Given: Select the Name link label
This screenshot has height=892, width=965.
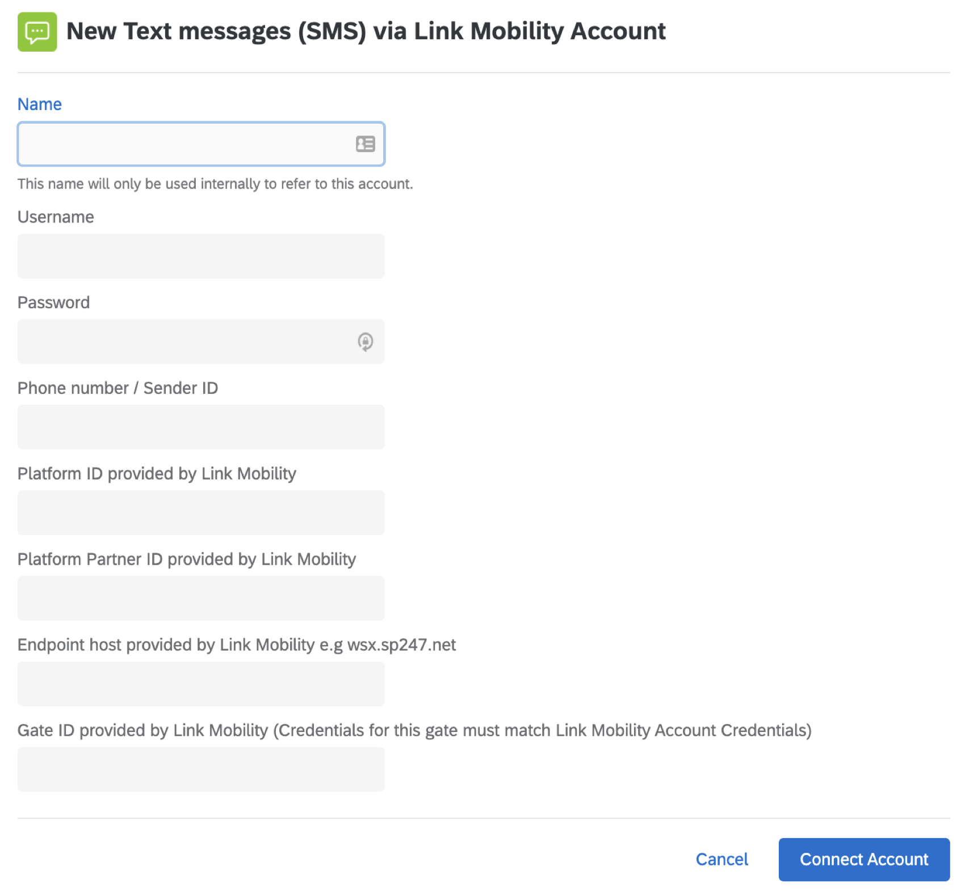Looking at the screenshot, I should (39, 104).
